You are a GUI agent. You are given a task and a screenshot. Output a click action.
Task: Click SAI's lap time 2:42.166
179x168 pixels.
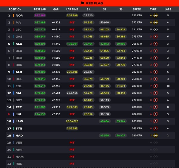click(72, 93)
